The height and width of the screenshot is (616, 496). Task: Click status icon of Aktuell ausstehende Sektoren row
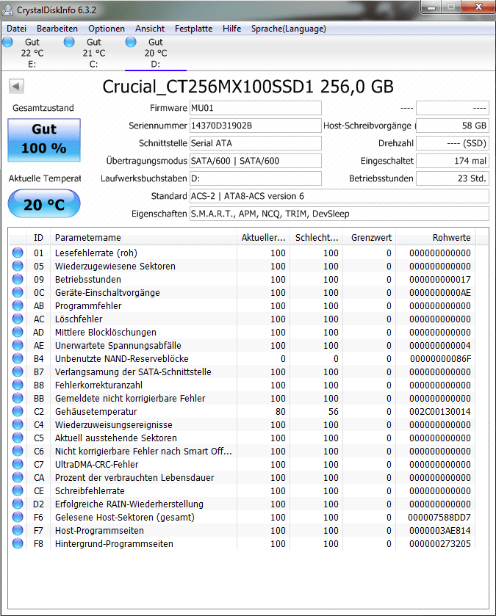pos(18,438)
